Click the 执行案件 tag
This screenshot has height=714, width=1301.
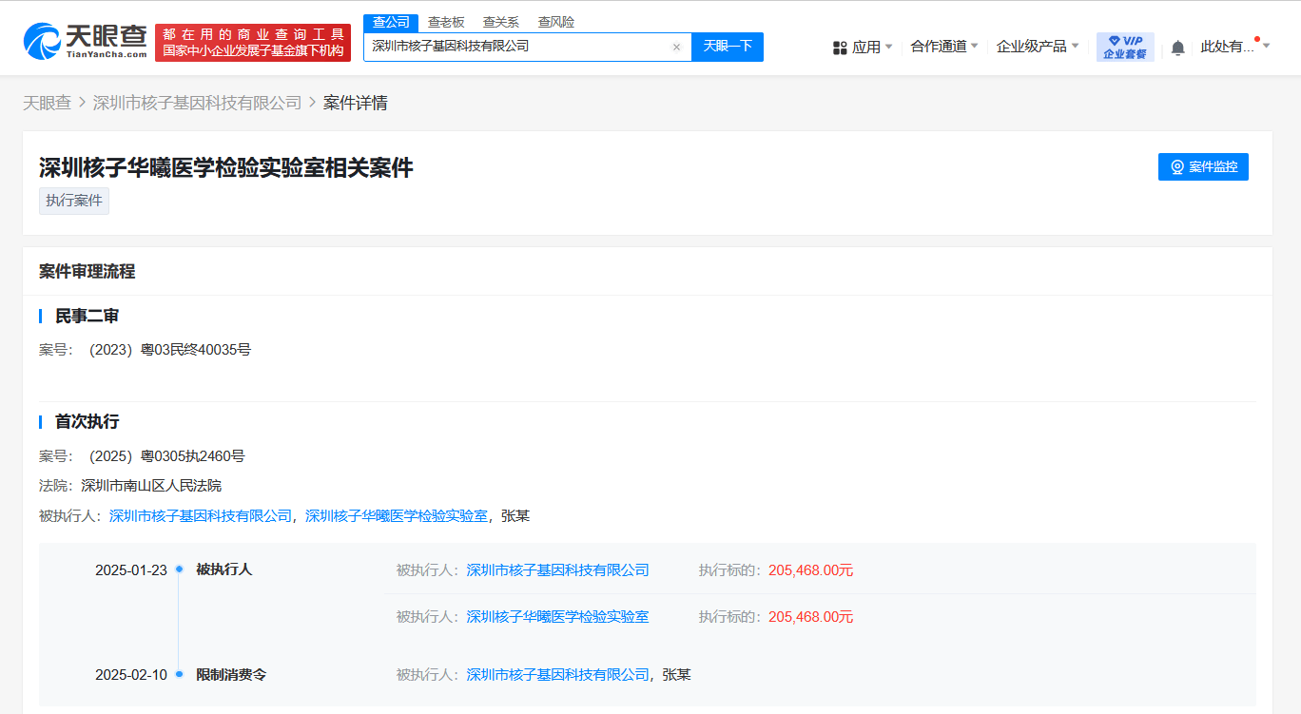click(x=74, y=201)
